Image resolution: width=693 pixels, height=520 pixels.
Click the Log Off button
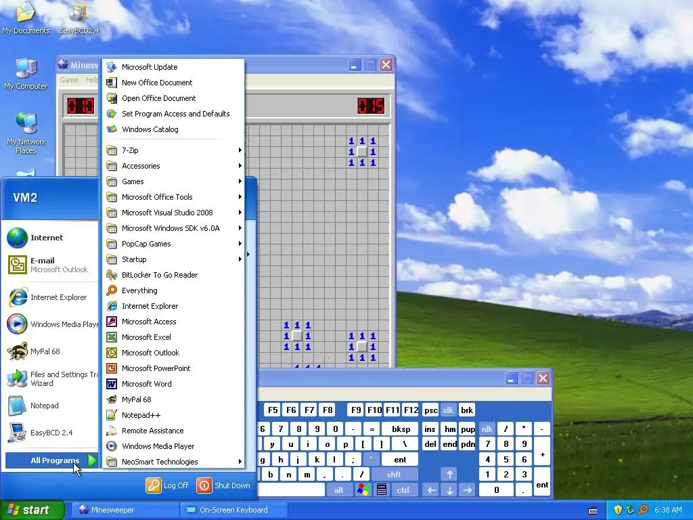[x=168, y=485]
